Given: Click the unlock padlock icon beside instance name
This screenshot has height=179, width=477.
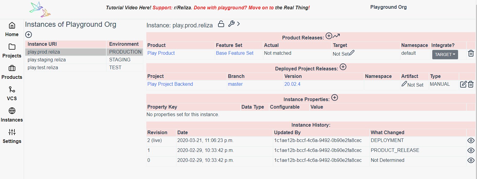Looking at the screenshot, I should tap(221, 24).
